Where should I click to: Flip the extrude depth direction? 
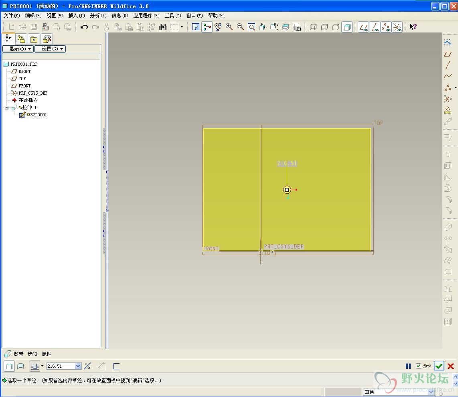click(x=87, y=366)
